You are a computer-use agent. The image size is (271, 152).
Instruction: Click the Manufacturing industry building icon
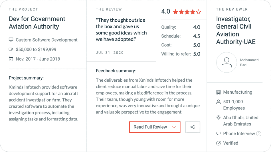coord(219,92)
